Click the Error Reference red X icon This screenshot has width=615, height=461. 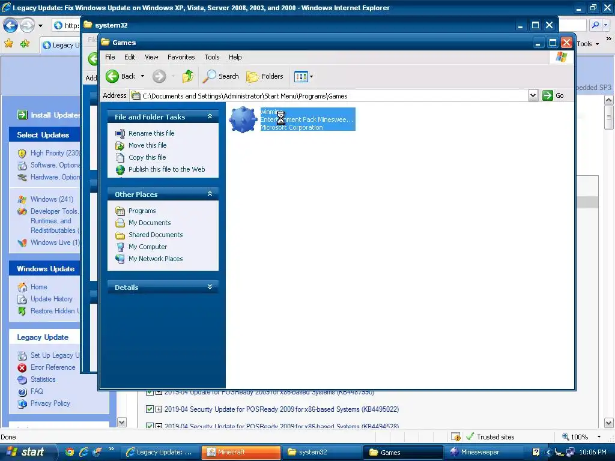pyautogui.click(x=22, y=368)
